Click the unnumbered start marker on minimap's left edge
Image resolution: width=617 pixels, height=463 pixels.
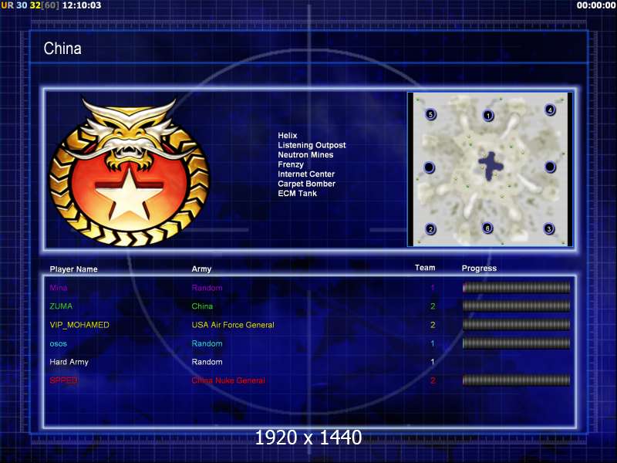(430, 167)
